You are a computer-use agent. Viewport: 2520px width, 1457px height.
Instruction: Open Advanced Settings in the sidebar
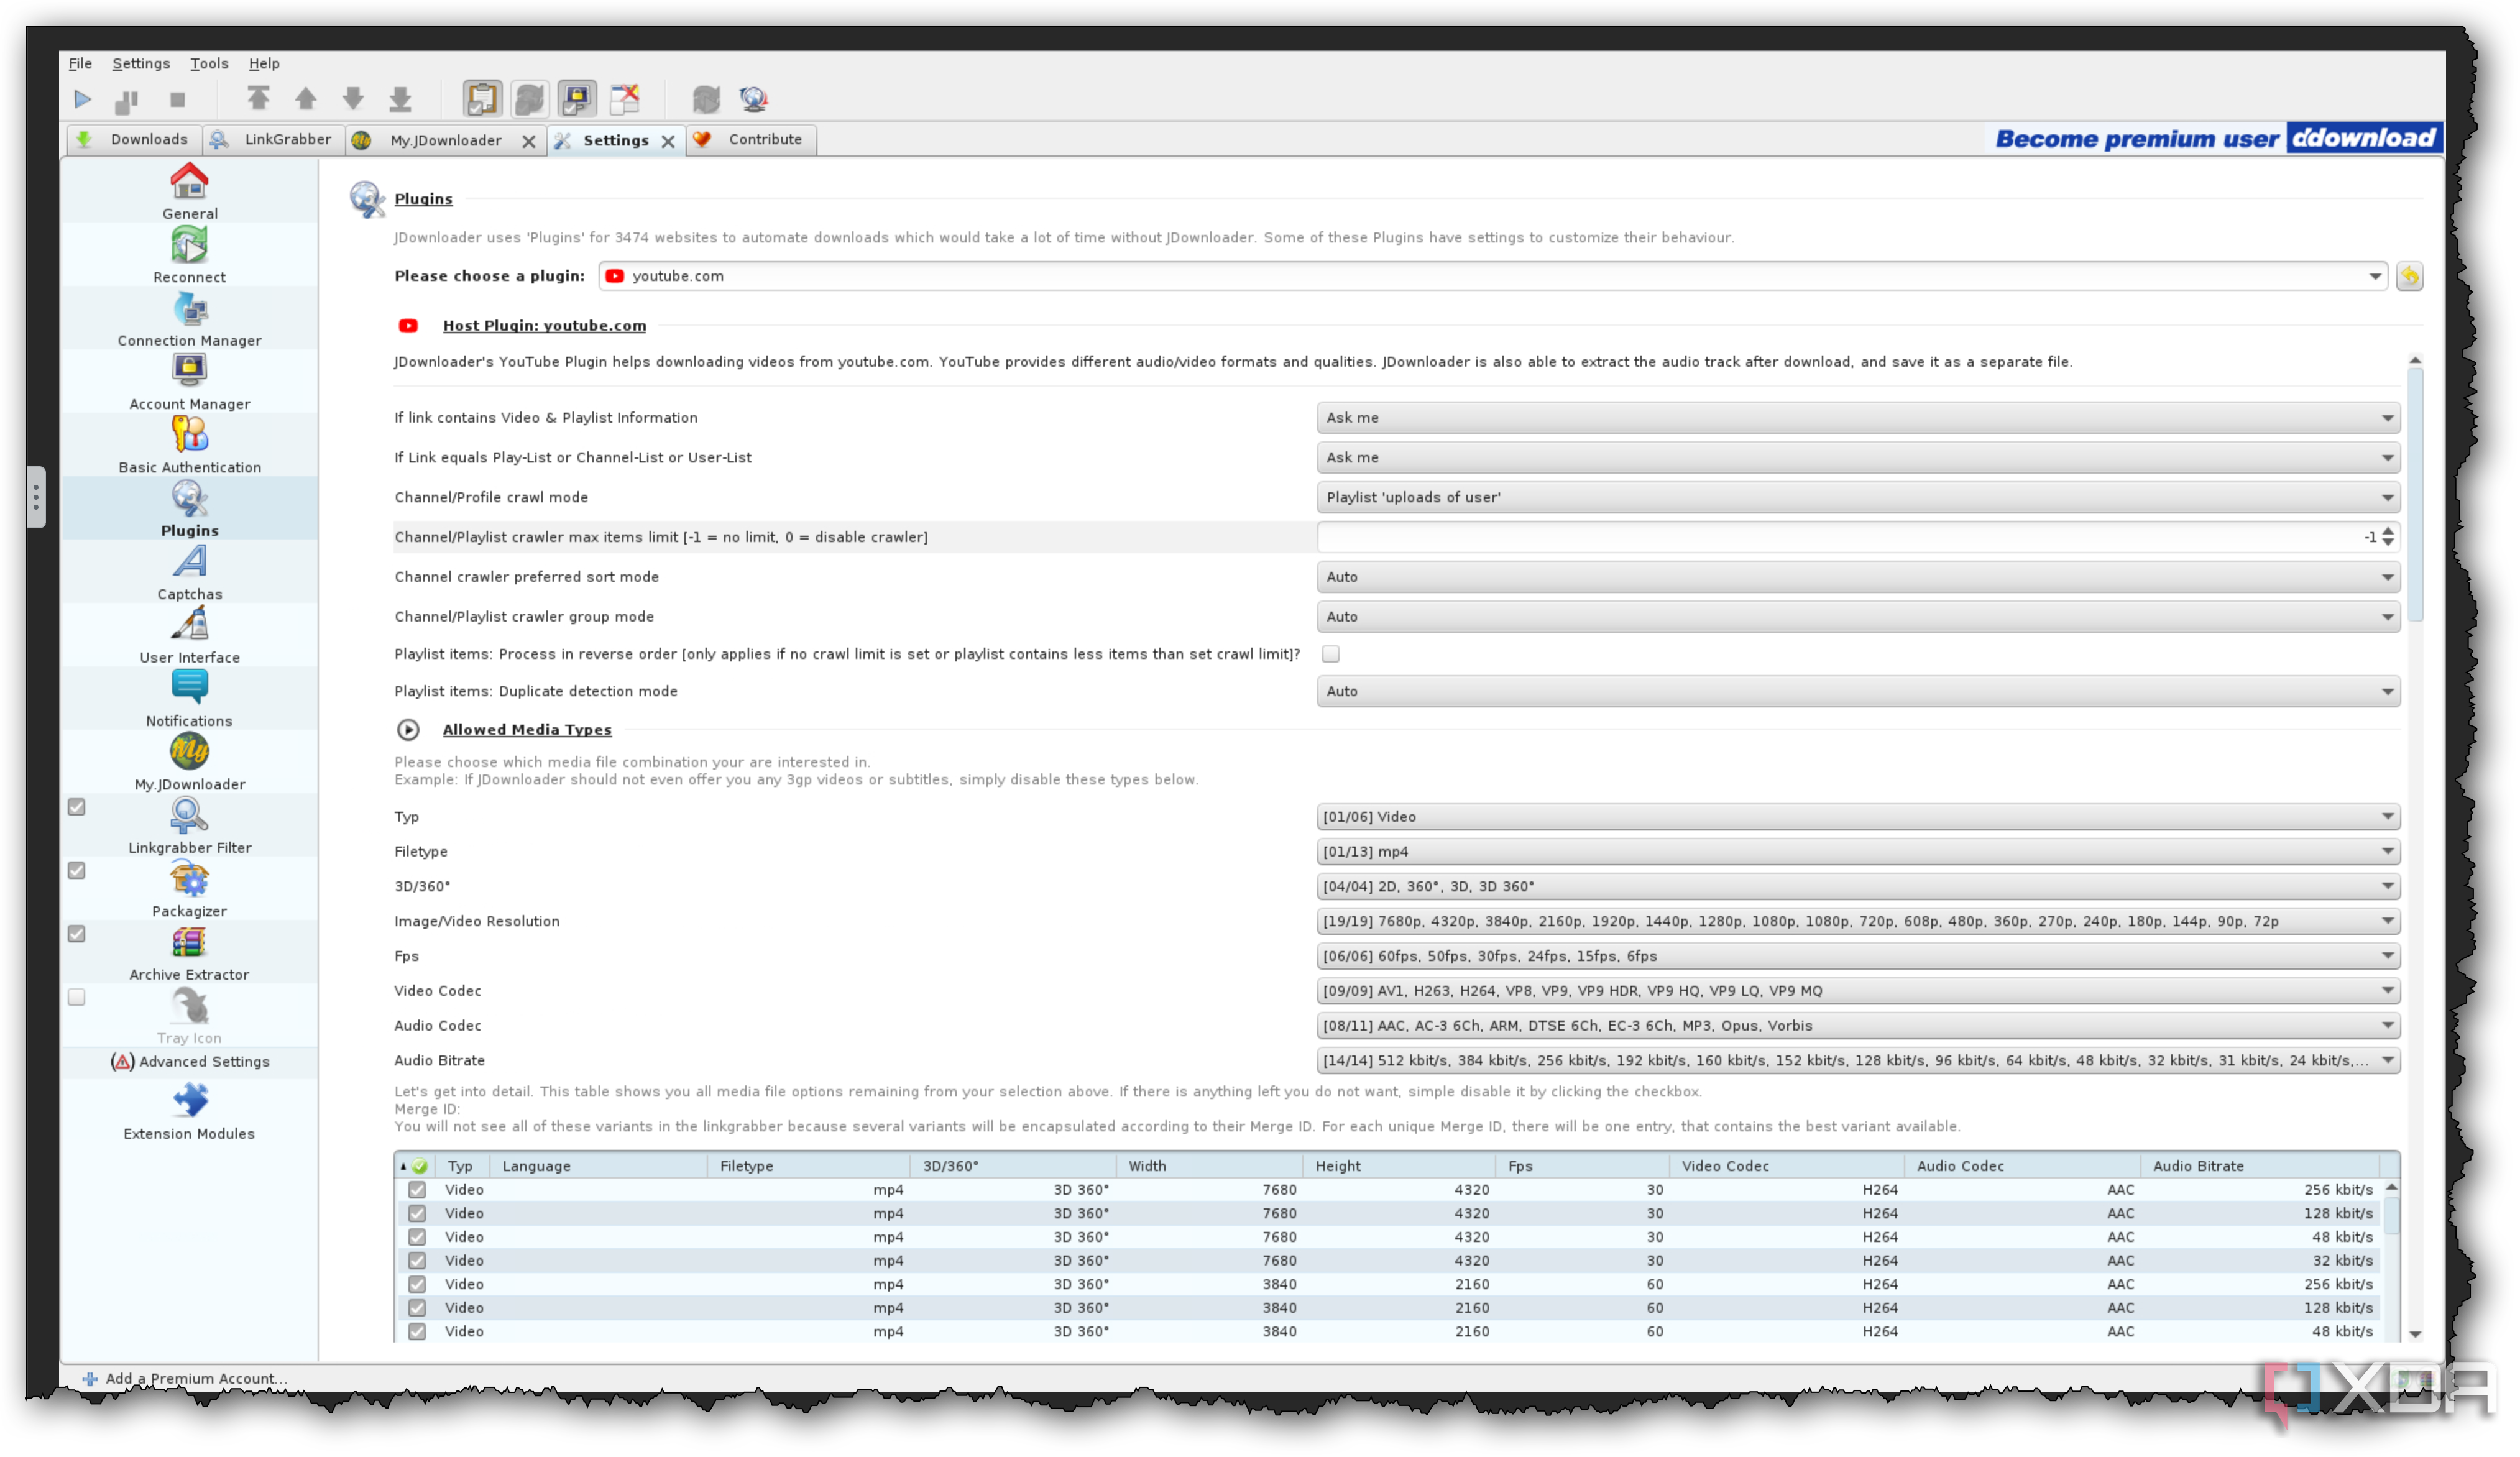pos(189,1061)
